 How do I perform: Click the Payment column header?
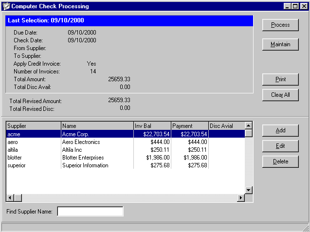click(189, 126)
